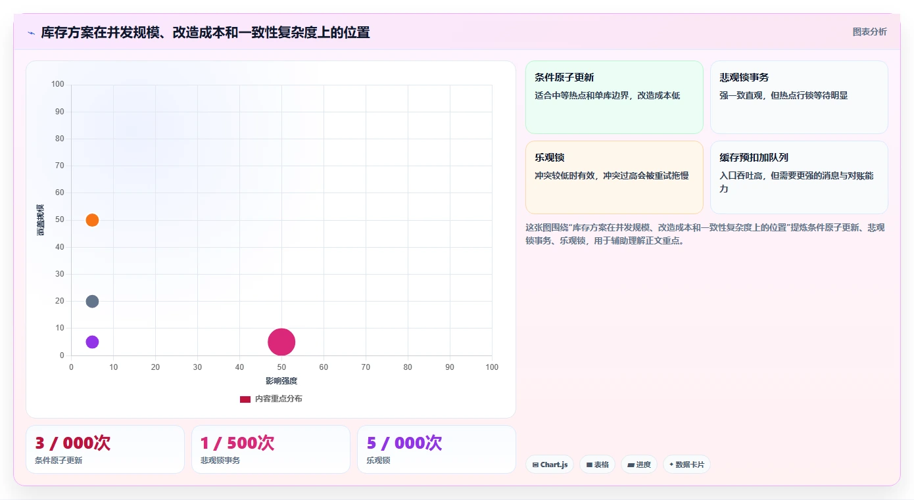Click the 数据卡片 tag

coord(686,465)
